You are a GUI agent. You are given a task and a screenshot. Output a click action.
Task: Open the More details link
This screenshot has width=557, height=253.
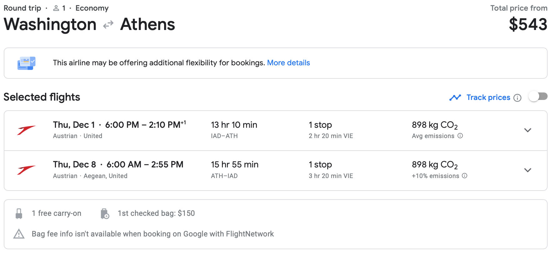(x=288, y=63)
